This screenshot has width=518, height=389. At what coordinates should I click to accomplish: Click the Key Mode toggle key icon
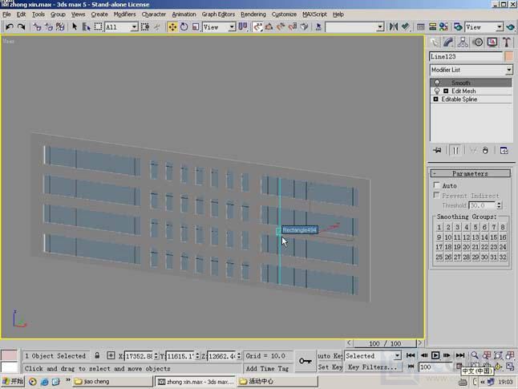pyautogui.click(x=305, y=361)
